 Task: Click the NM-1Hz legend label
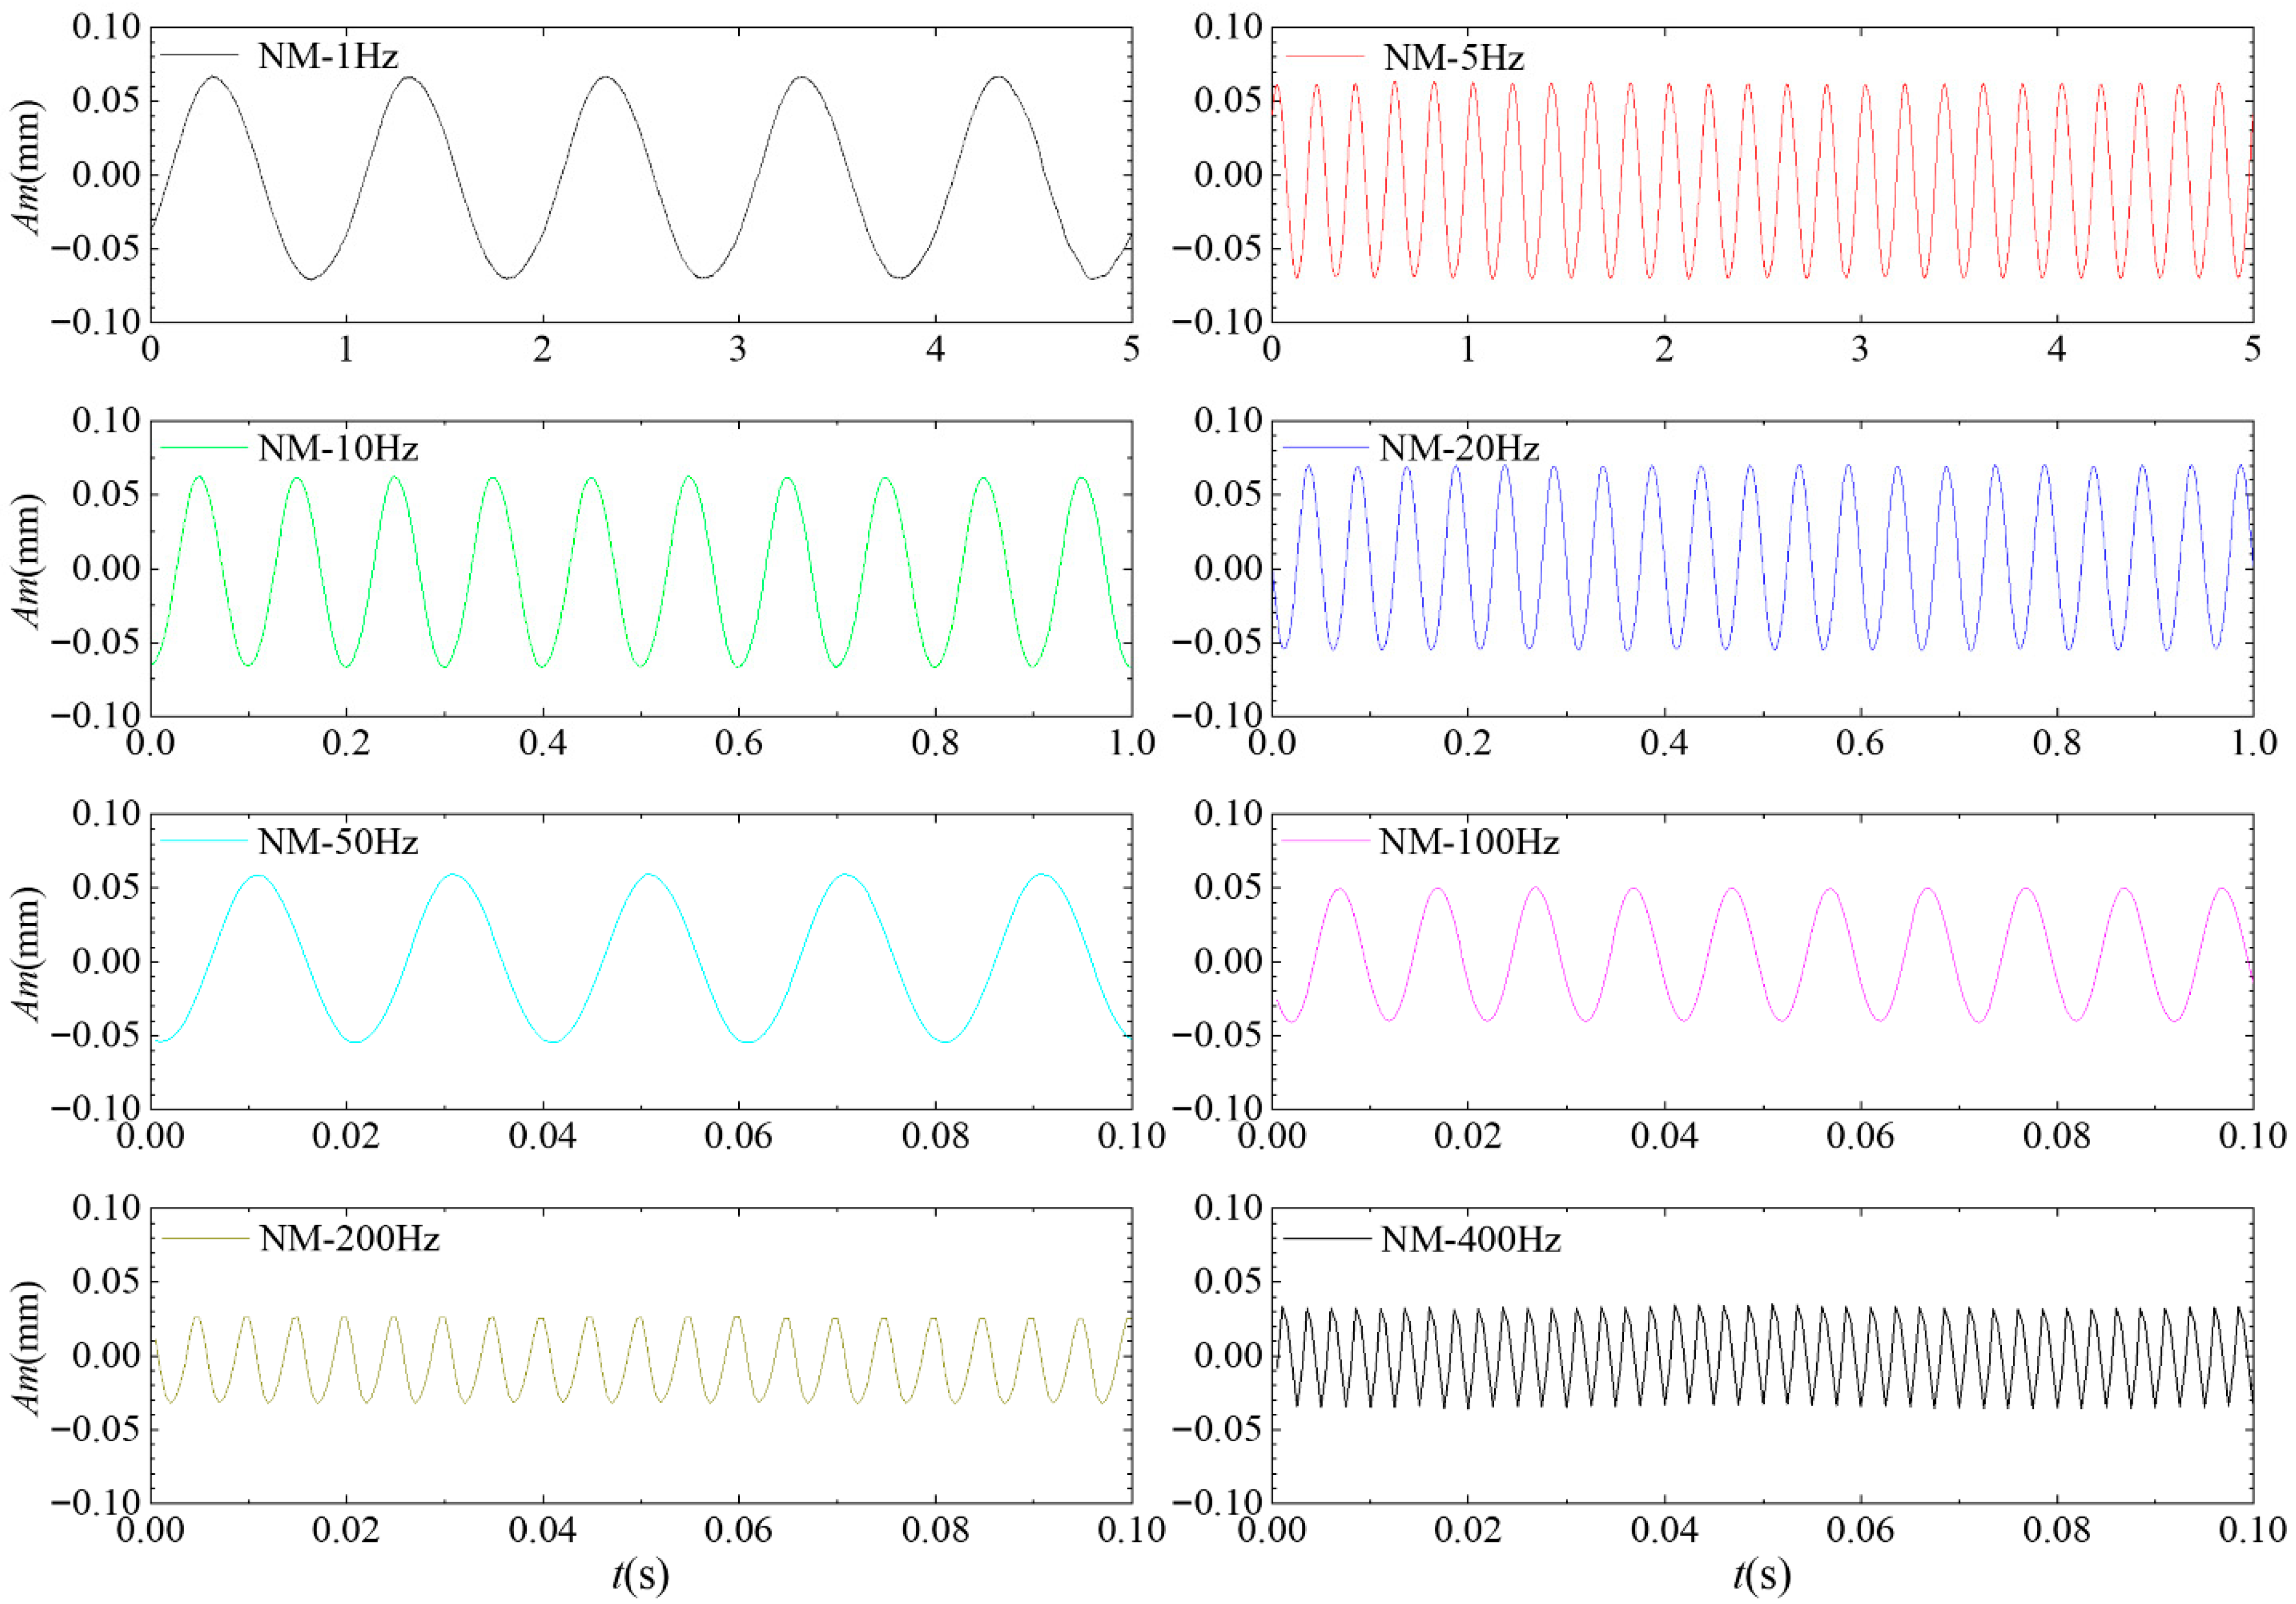tap(328, 56)
